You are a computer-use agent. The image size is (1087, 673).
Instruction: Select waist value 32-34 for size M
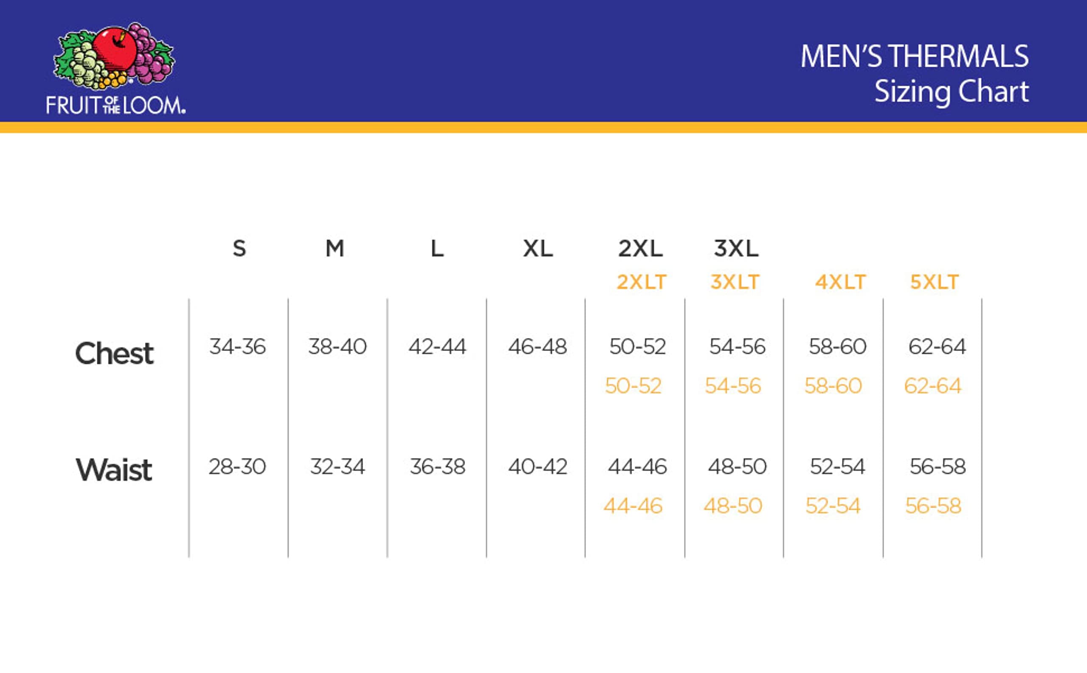(x=337, y=467)
